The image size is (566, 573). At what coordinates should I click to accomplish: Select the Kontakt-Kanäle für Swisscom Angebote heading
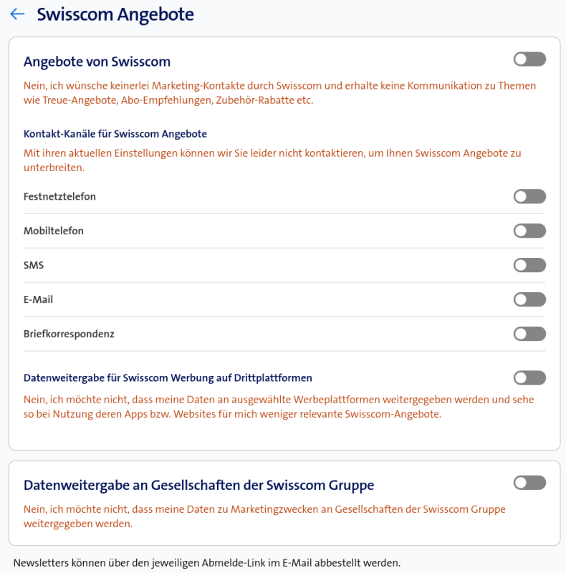point(115,134)
